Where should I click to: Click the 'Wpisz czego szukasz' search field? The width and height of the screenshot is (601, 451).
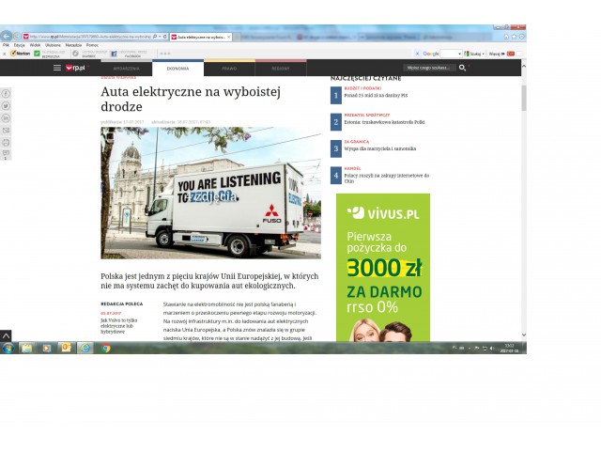429,68
